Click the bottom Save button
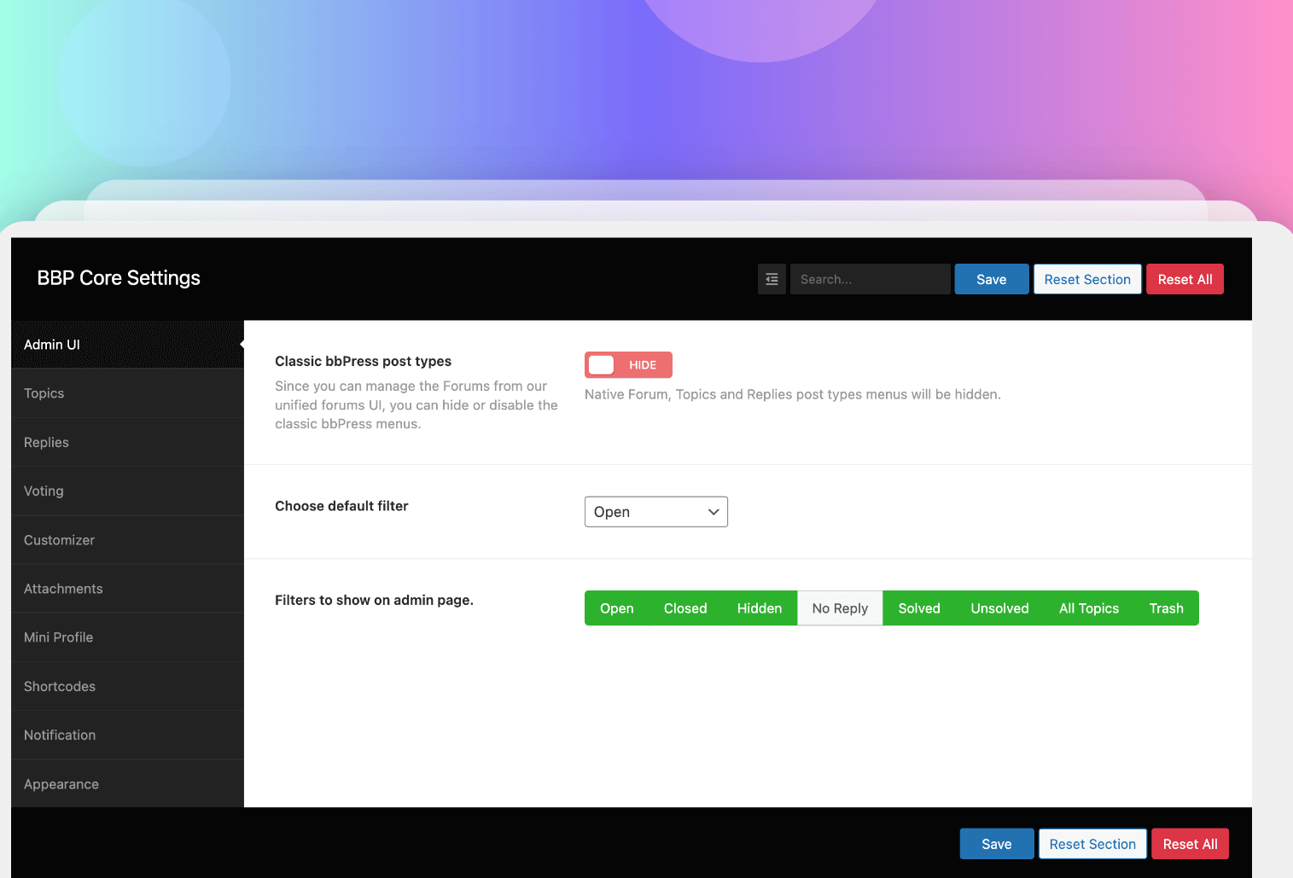Viewport: 1293px width, 878px height. coord(997,844)
